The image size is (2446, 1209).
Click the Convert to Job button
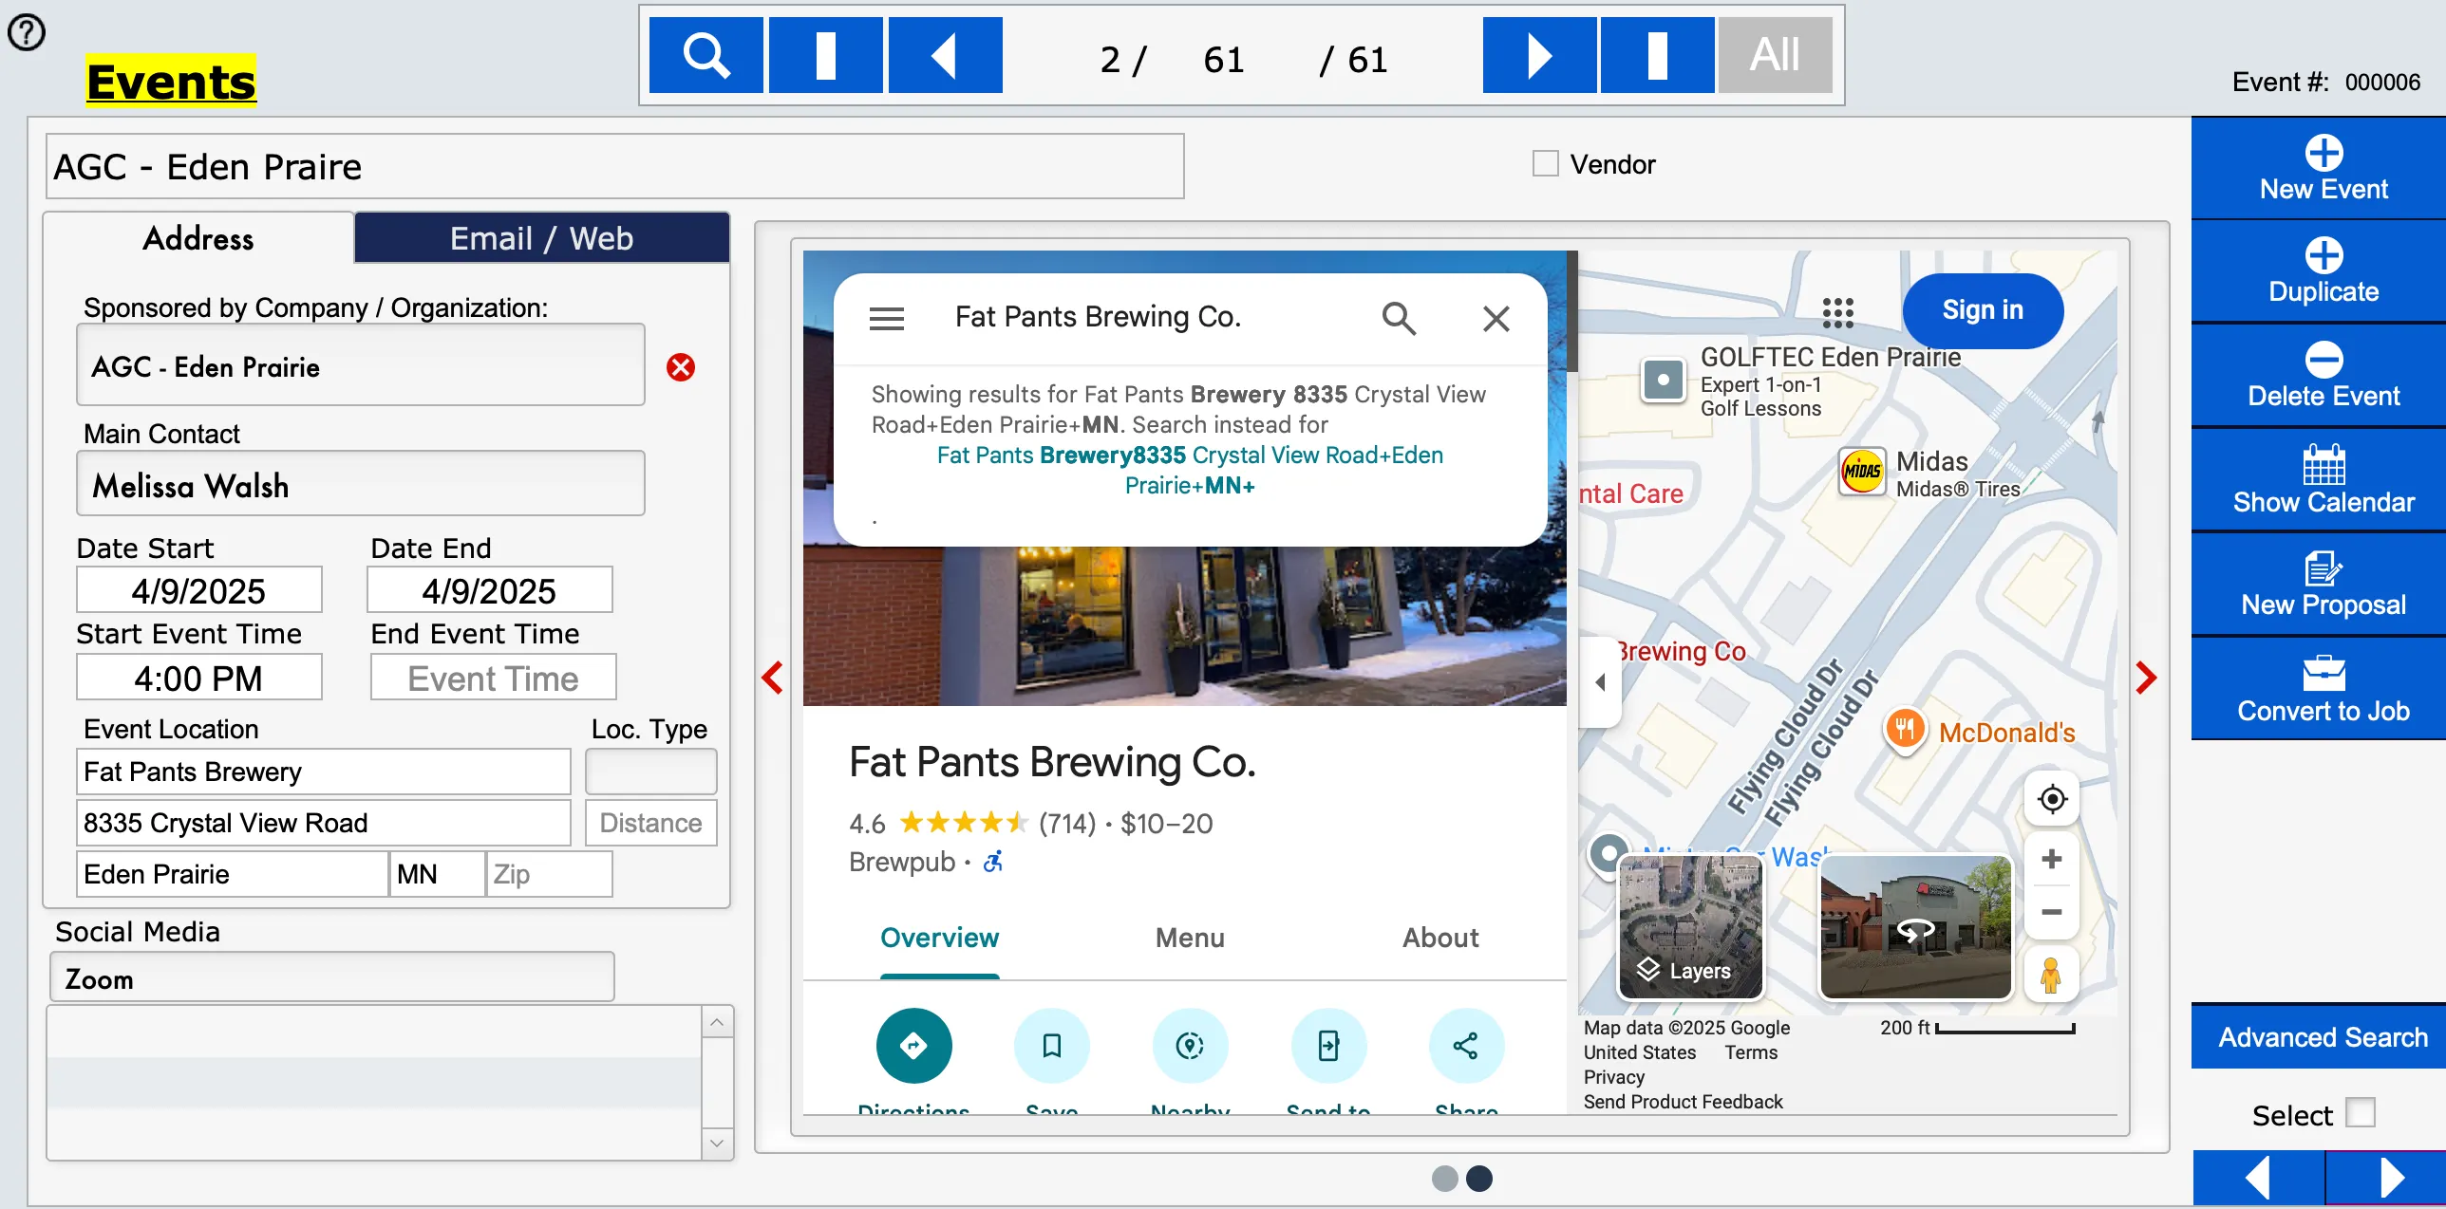coord(2323,689)
